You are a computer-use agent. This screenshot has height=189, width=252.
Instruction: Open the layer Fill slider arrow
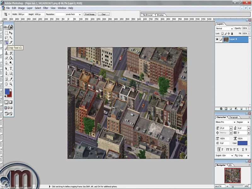click(x=249, y=33)
